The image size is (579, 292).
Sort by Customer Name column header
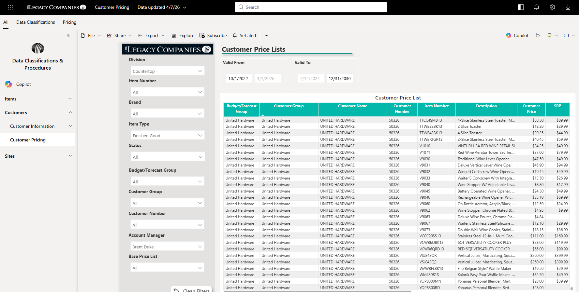352,109
